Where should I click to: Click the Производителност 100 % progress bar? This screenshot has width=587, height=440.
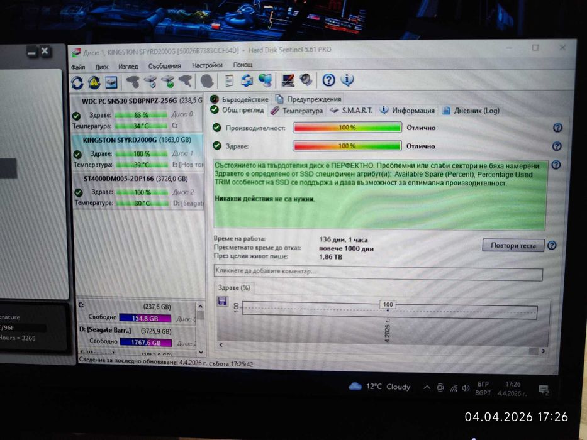[347, 128]
